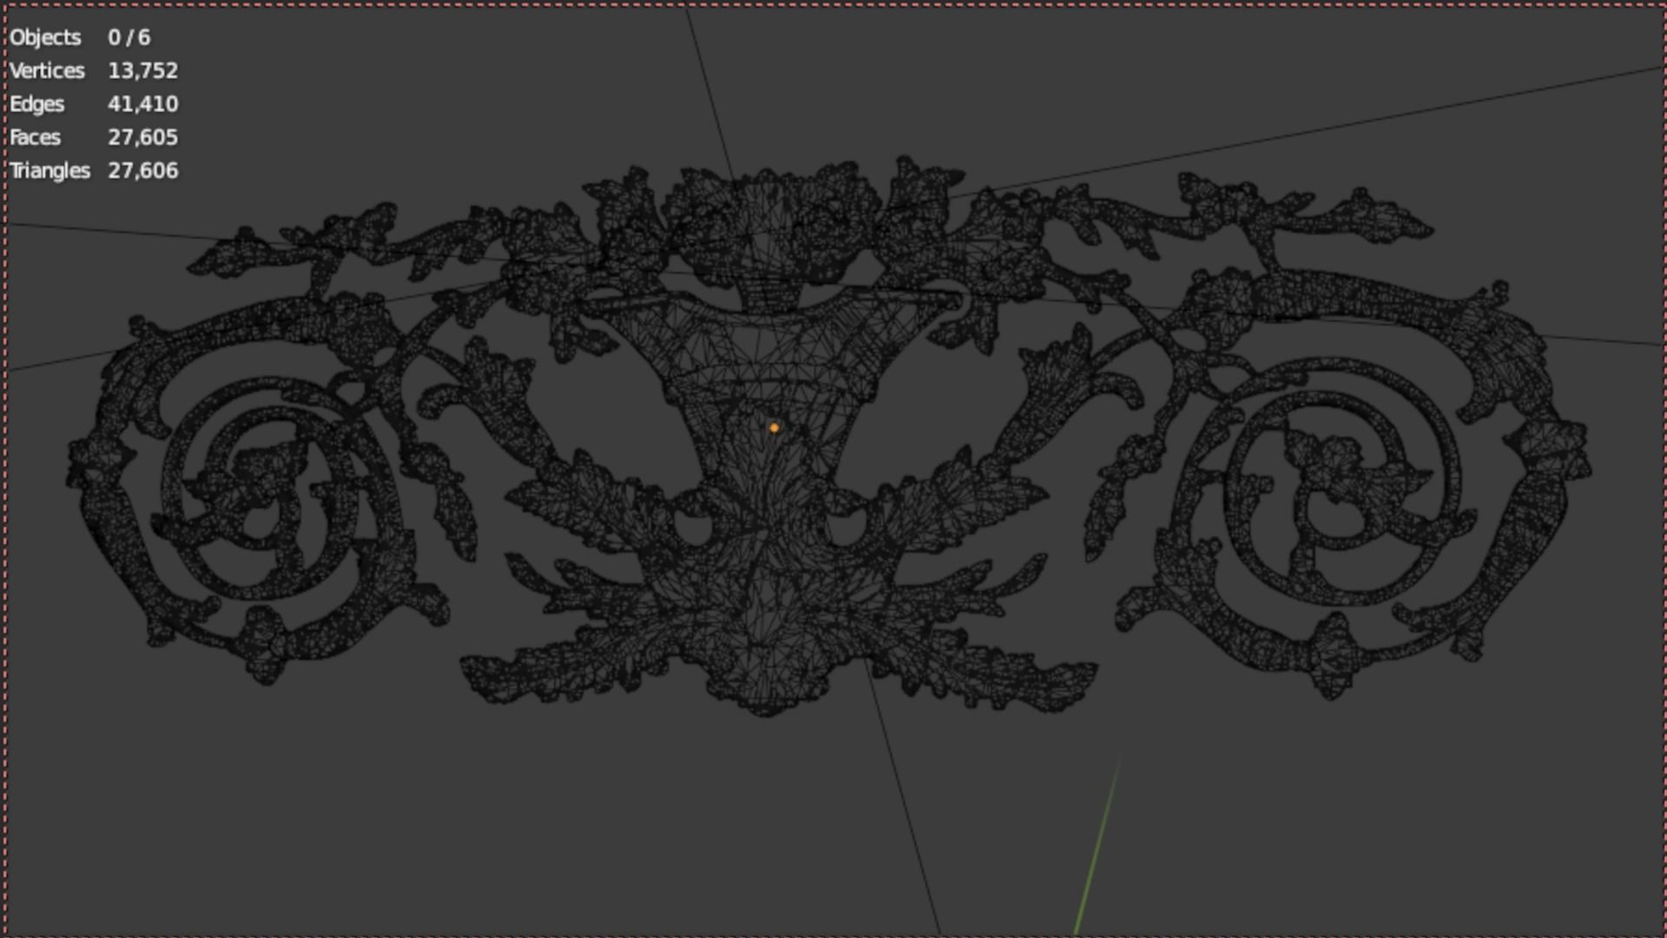Click the Vertices label in the statistics overlay
1667x938 pixels.
(x=47, y=70)
